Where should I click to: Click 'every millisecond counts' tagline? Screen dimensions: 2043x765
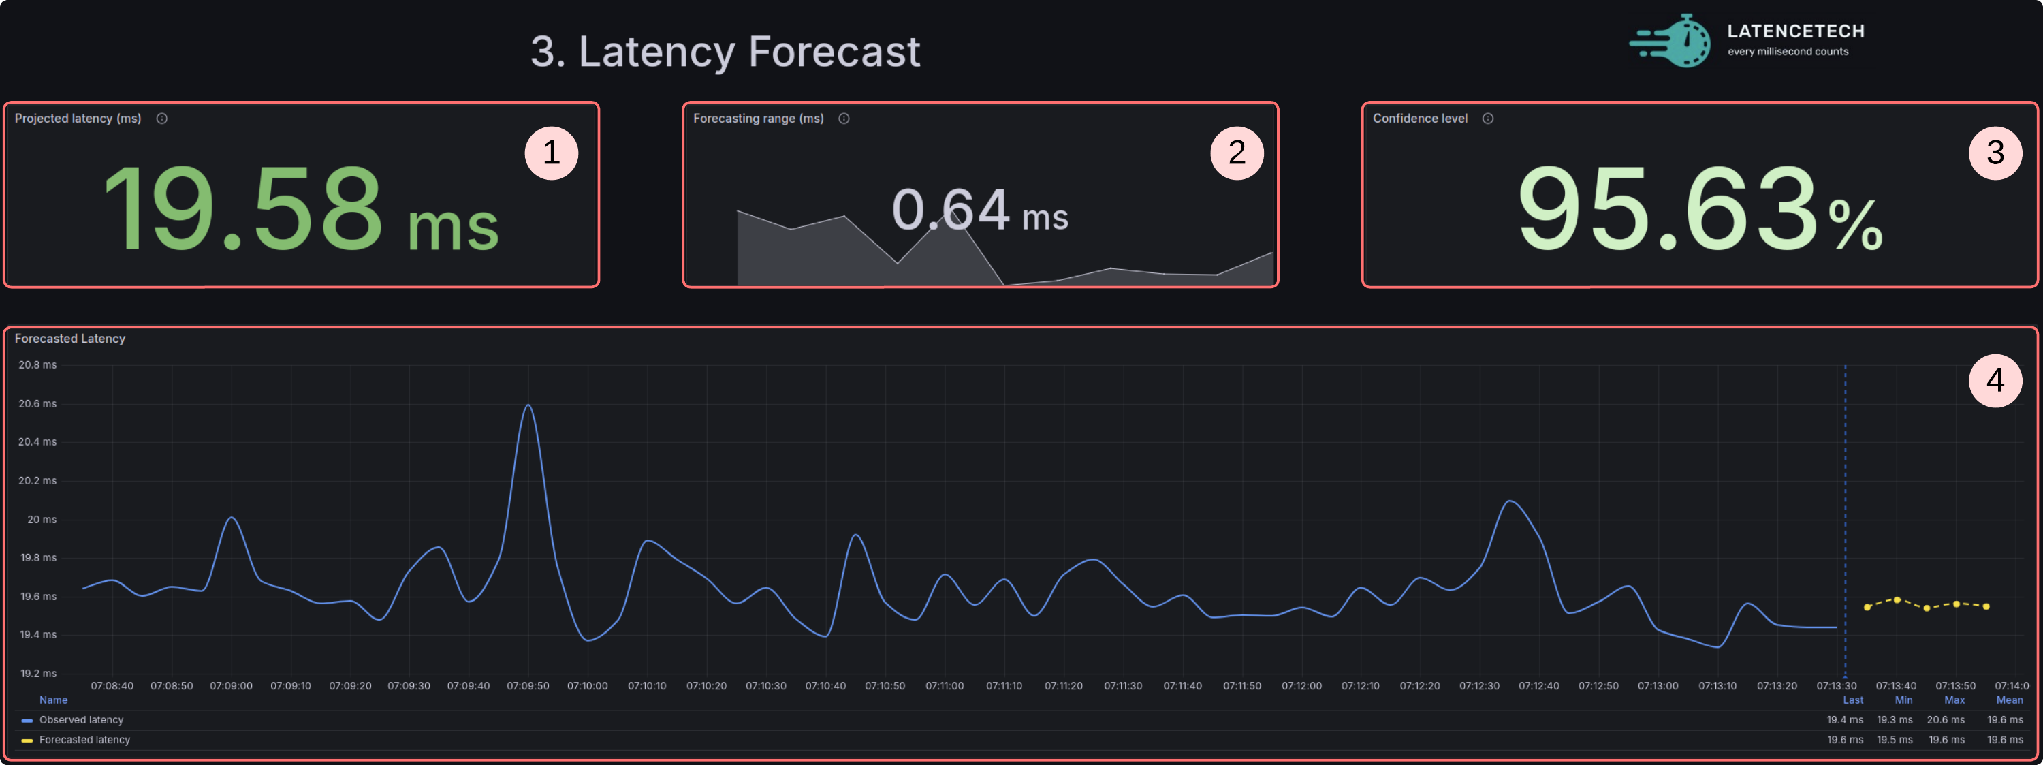(x=1788, y=52)
